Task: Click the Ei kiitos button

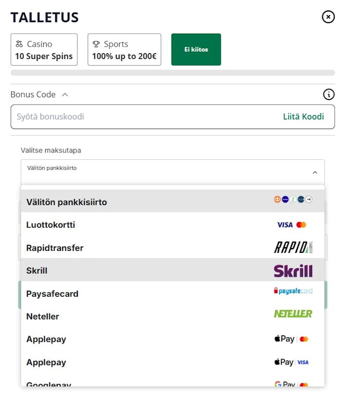Action: click(196, 49)
